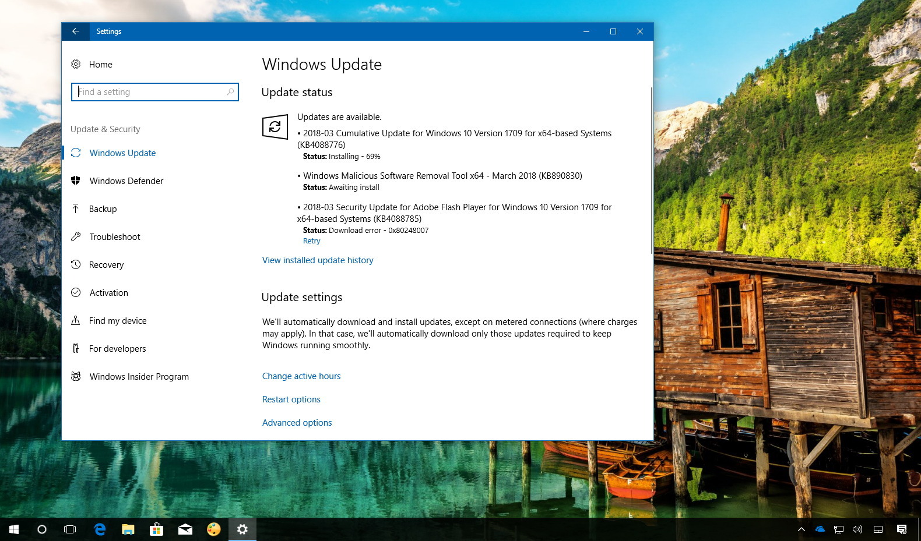921x541 pixels.
Task: Click the Windows Defender shield icon
Action: point(76,181)
